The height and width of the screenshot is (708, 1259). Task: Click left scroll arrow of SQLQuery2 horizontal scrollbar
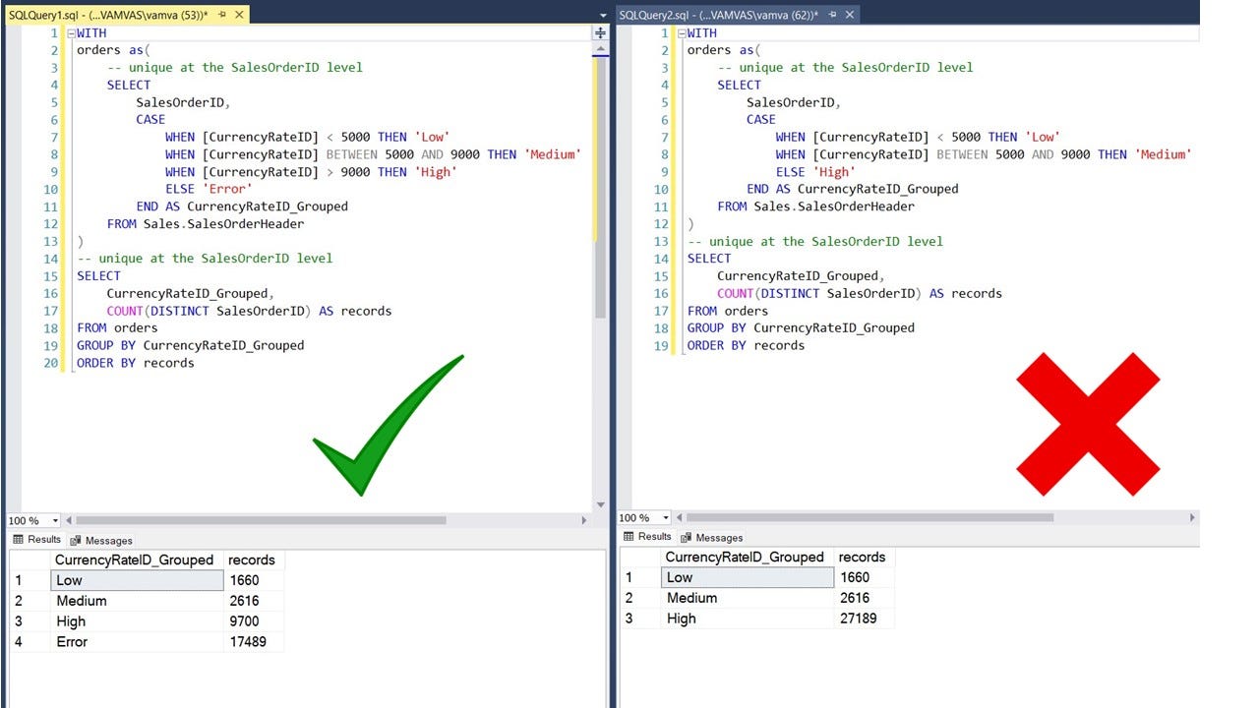click(680, 517)
